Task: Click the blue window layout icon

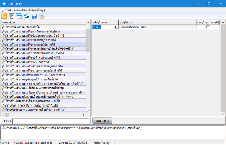Action: [19, 16]
